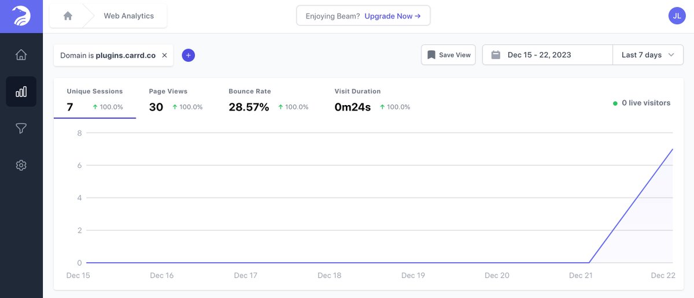
Task: Click the calendar icon in date picker
Action: (496, 55)
